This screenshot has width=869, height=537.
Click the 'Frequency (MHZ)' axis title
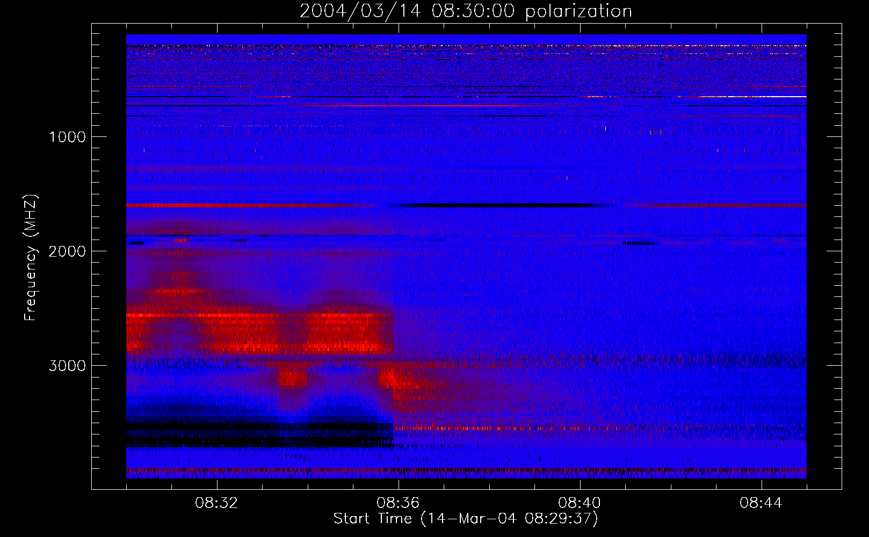(31, 258)
